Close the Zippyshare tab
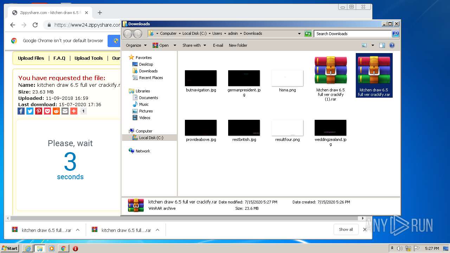The image size is (450, 253). (x=86, y=13)
